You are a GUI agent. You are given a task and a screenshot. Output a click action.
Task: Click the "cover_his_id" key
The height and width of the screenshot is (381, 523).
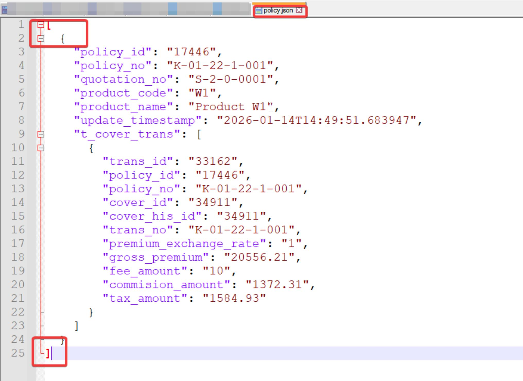point(152,216)
